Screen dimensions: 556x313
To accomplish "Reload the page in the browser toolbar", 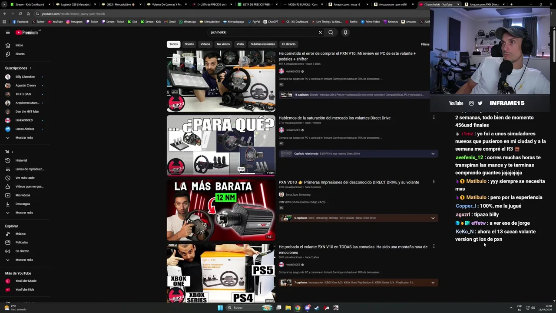I will point(20,13).
